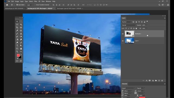
Task: Swap foreground and background colors
Action: [x=21, y=54]
